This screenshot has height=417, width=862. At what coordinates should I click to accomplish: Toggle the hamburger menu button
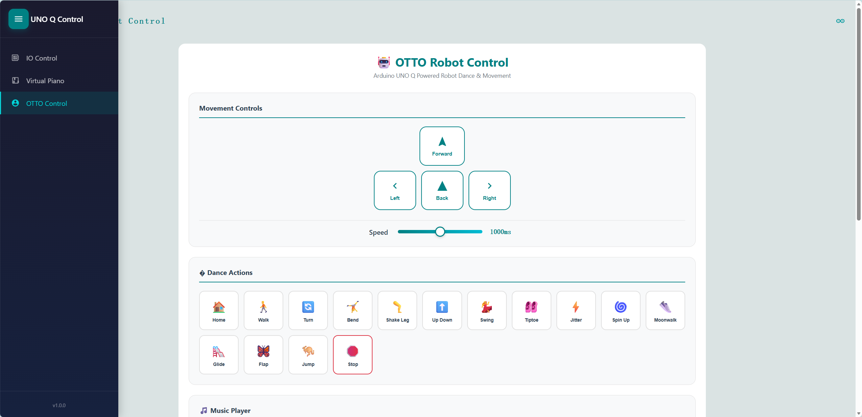click(x=18, y=19)
